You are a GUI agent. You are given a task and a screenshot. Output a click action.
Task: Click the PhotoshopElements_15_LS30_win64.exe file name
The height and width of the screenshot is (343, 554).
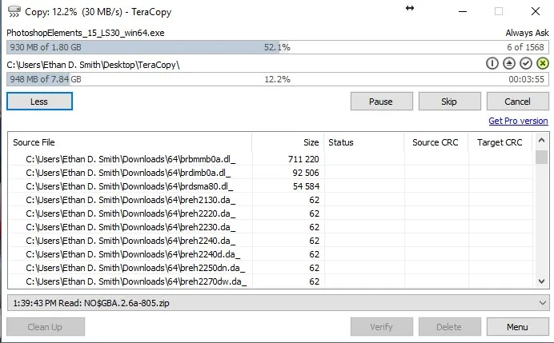point(86,33)
